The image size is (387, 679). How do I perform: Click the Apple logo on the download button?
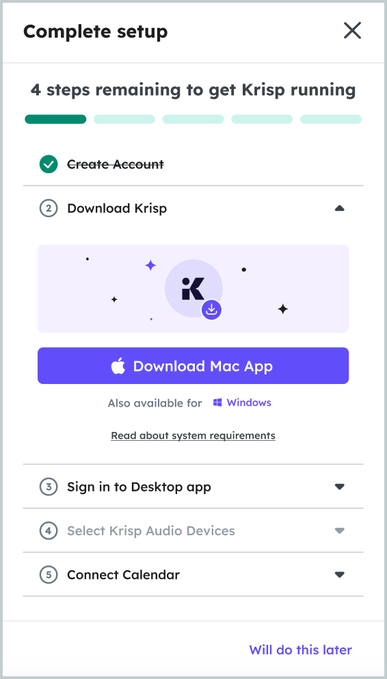[118, 366]
